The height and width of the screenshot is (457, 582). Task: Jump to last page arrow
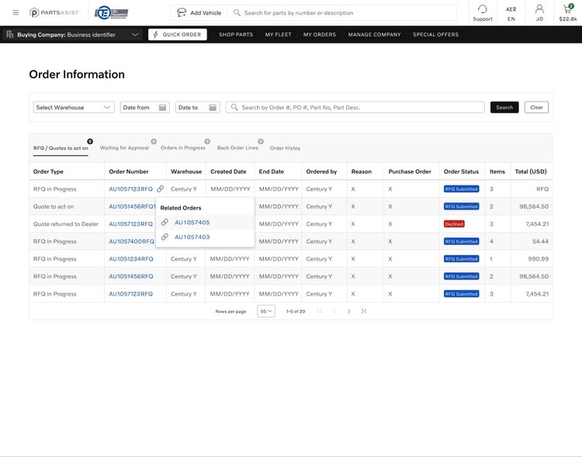click(x=363, y=311)
